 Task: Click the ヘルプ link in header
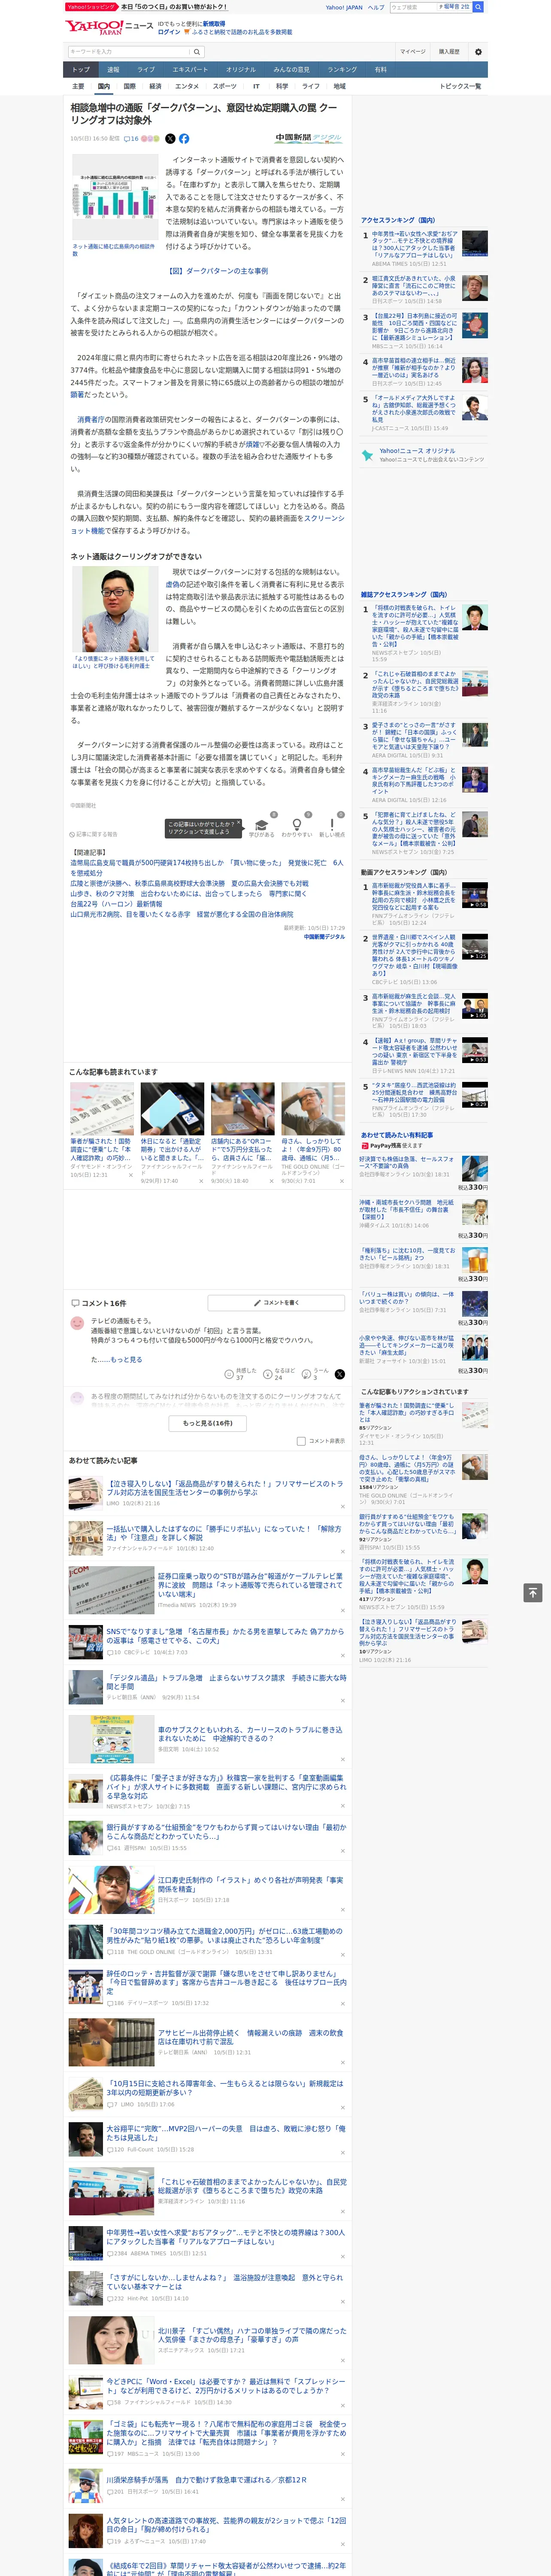[x=375, y=7]
